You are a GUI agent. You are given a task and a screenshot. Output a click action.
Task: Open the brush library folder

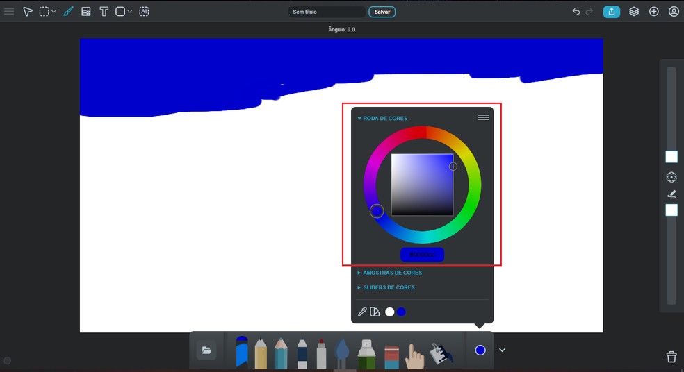pos(206,350)
